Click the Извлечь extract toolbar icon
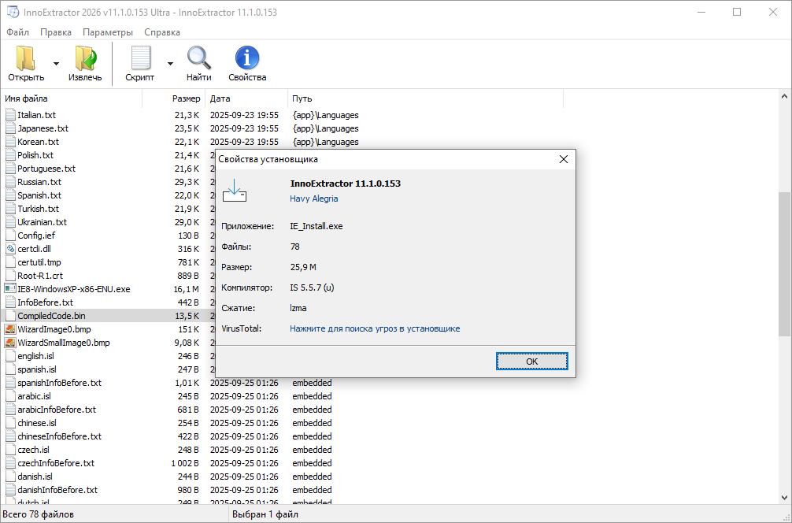The width and height of the screenshot is (792, 523). (85, 59)
